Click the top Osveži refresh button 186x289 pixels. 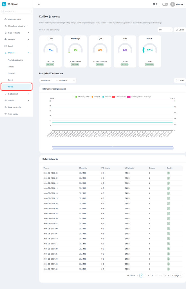180,30
